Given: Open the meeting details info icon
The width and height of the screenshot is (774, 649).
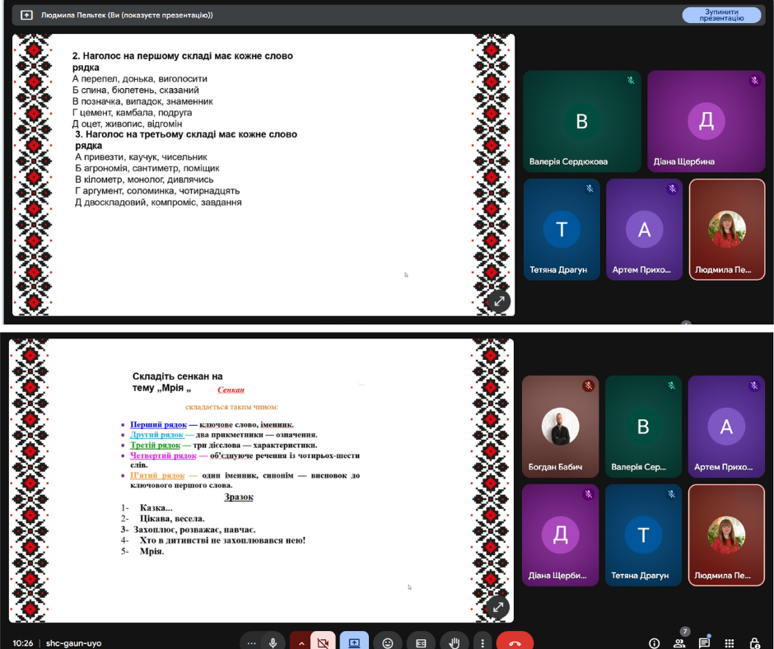Looking at the screenshot, I should click(655, 643).
